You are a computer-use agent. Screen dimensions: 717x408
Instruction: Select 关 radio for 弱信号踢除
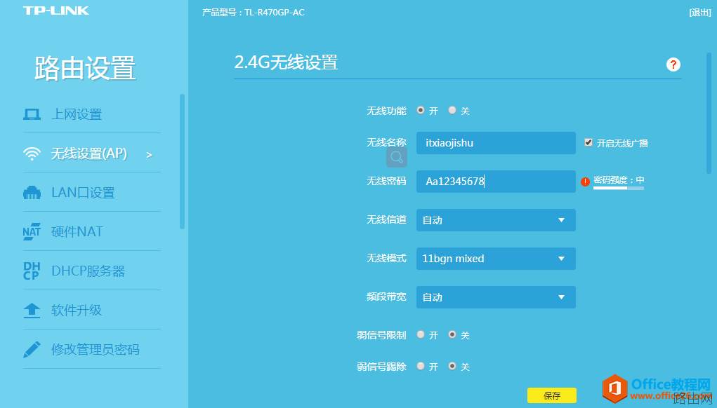(452, 366)
